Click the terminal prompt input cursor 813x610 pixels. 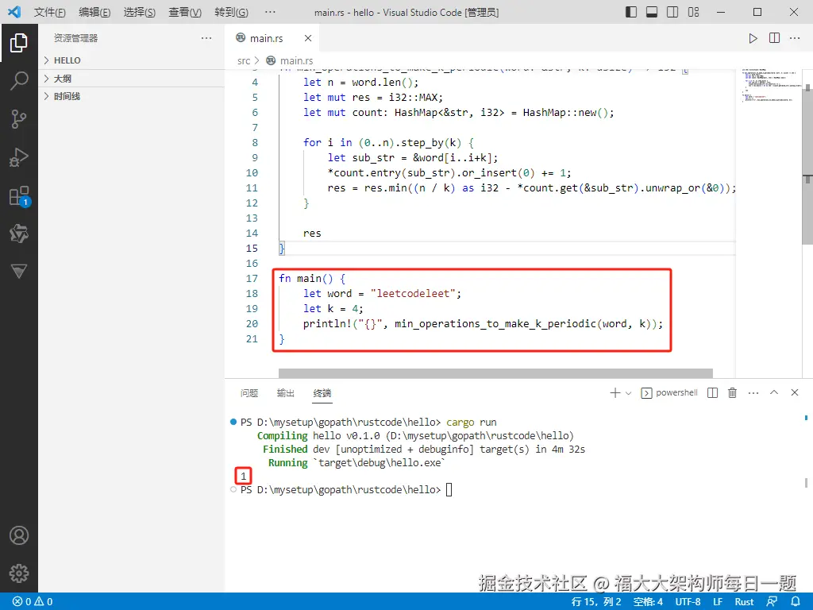(449, 489)
